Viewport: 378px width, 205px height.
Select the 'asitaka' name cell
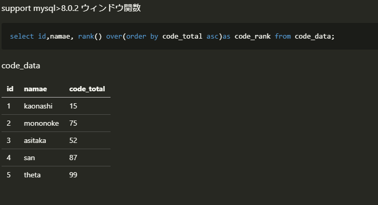[x=35, y=141]
